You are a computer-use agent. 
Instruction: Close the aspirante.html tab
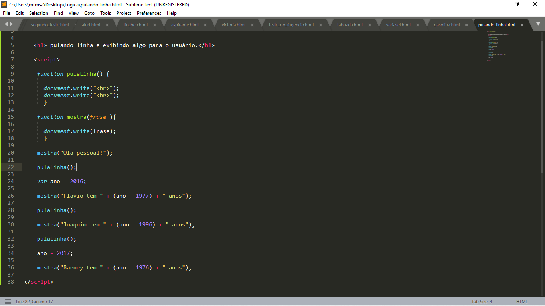[x=205, y=25]
